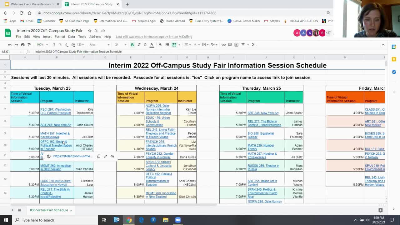Open the font size 24 dropdown

(120, 45)
